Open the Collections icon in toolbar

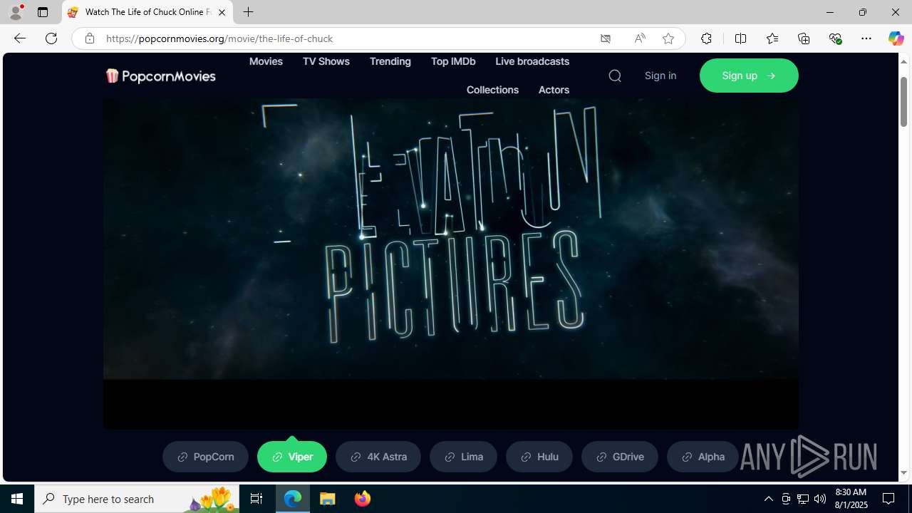804,38
